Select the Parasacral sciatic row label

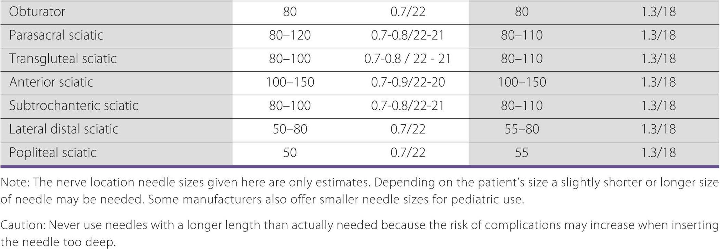[x=56, y=35]
